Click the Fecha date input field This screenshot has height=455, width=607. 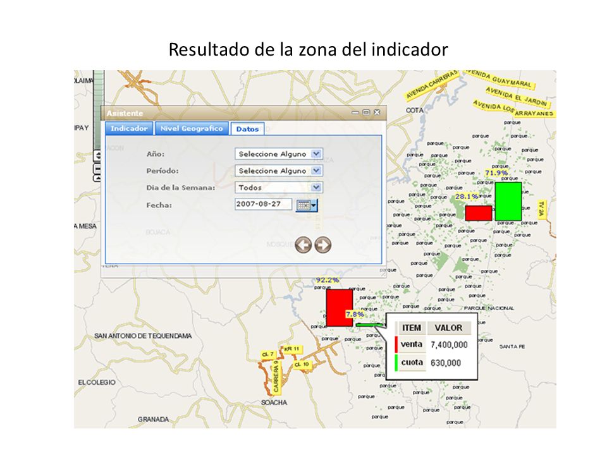[x=263, y=204]
